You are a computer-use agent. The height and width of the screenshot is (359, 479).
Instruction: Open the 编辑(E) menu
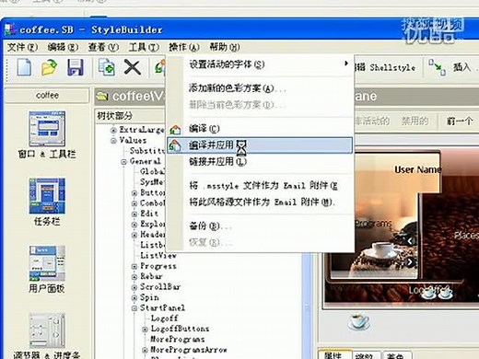pyautogui.click(x=63, y=47)
